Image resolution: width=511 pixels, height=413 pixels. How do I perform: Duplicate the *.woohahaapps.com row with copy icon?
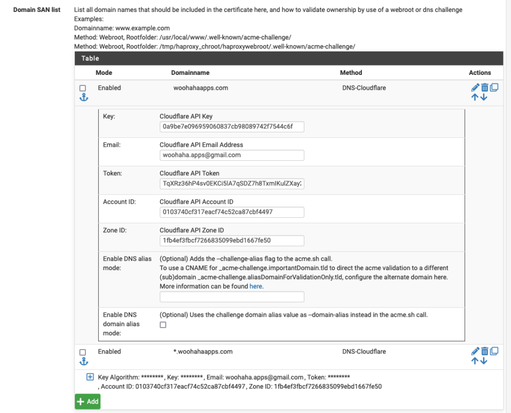pos(494,351)
